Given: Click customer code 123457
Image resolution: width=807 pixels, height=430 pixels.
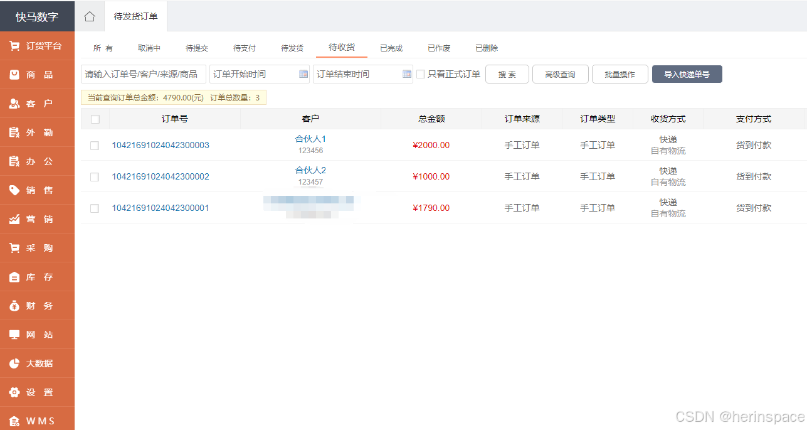Looking at the screenshot, I should [311, 182].
